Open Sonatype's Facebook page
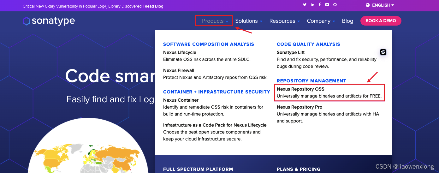Screen dimensions: 439x173 coord(320,5)
